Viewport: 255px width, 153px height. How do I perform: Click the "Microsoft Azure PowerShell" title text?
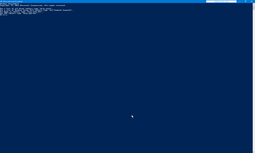tap(13, 2)
